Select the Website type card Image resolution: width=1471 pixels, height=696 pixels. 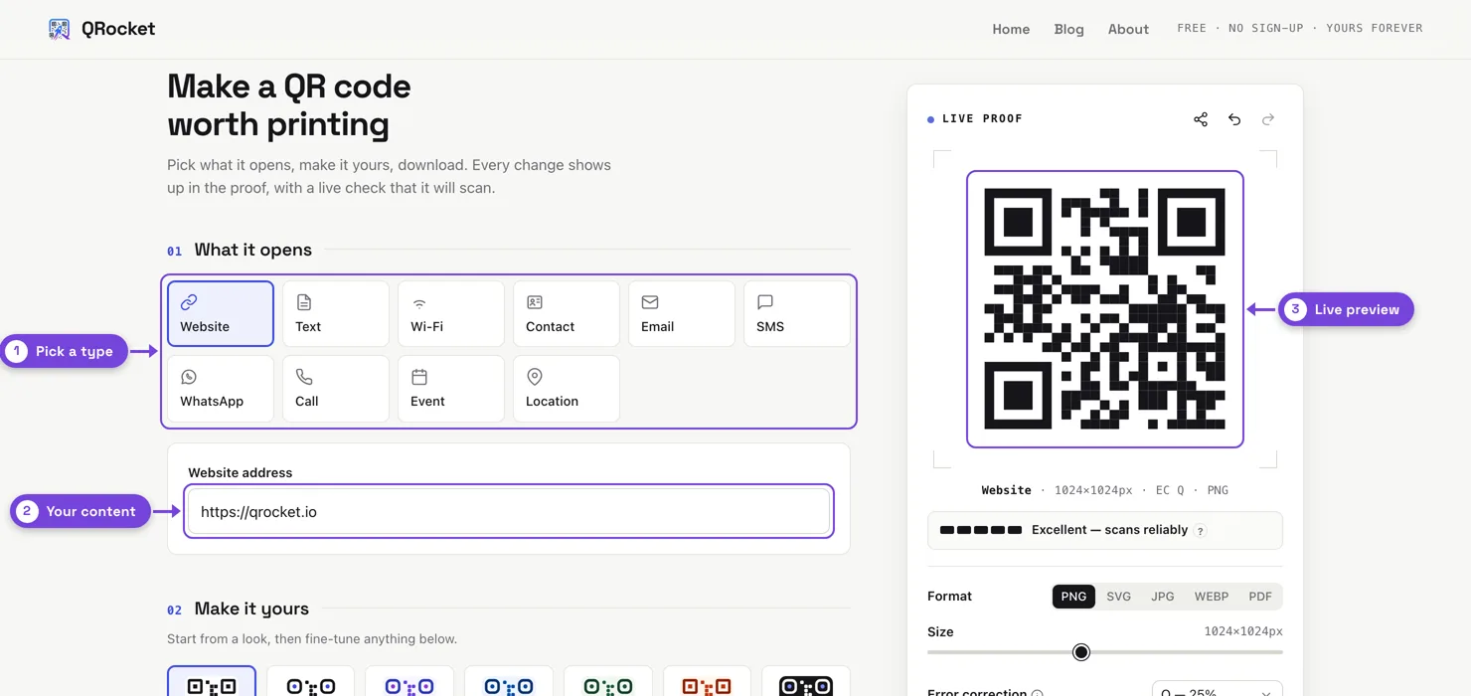click(x=221, y=313)
